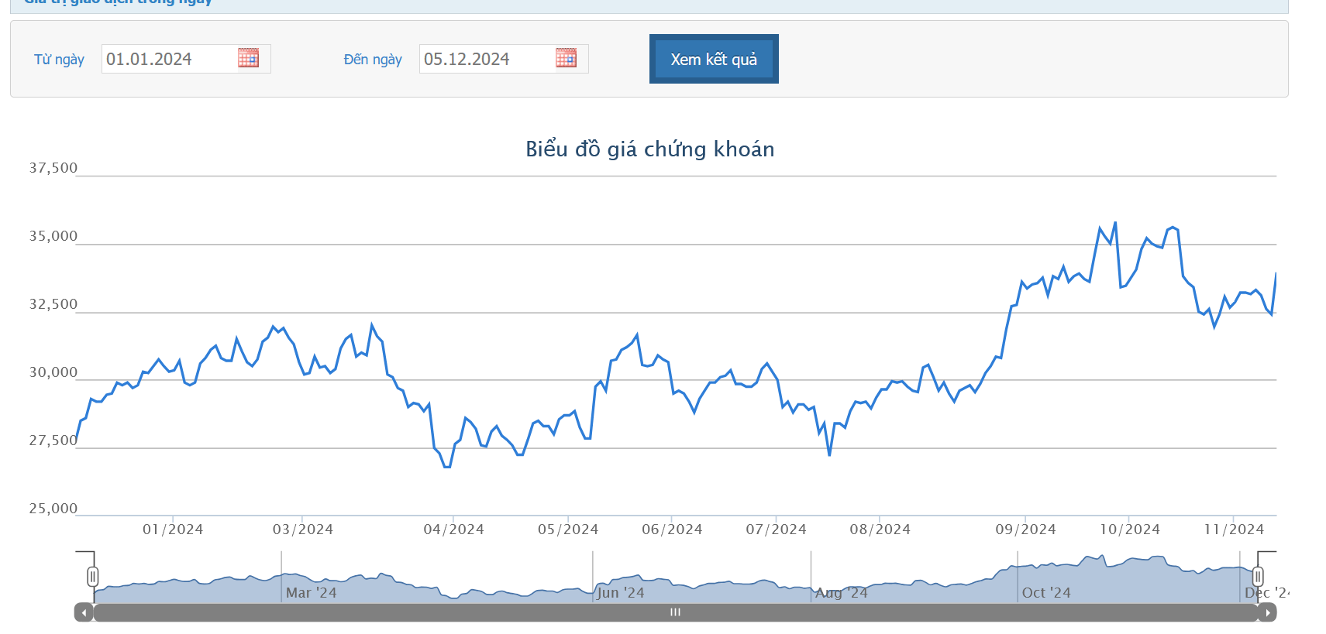Image resolution: width=1326 pixels, height=634 pixels.
Task: Click the scrollbar left arrow button
Action: point(84,612)
